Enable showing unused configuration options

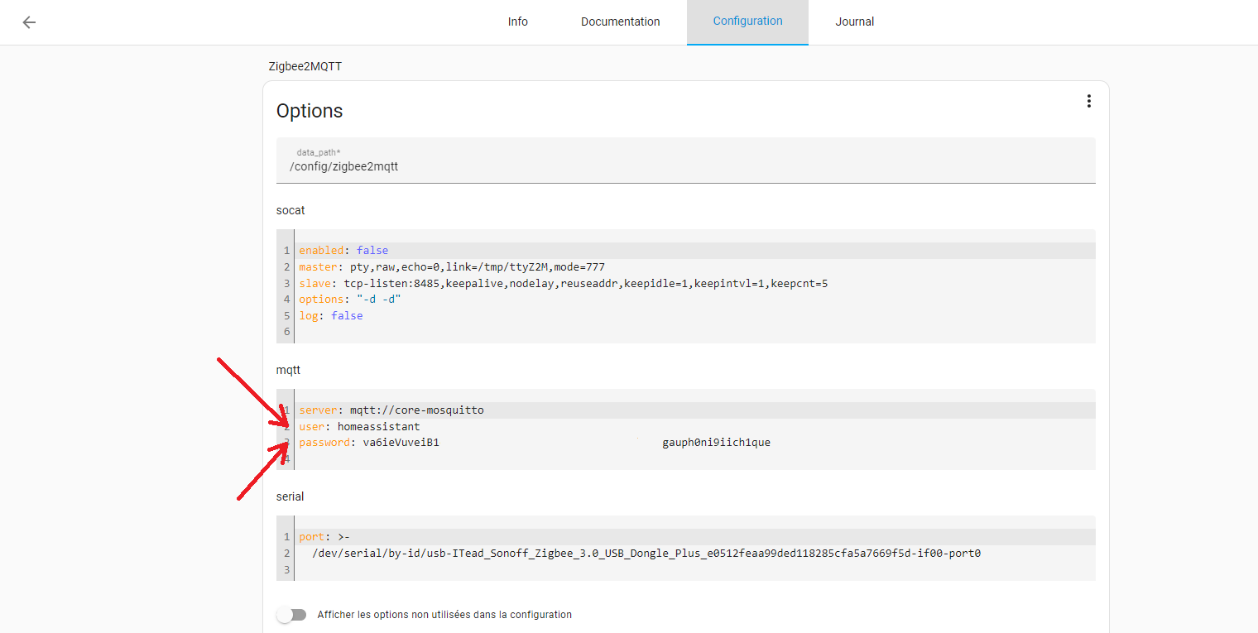[x=291, y=615]
